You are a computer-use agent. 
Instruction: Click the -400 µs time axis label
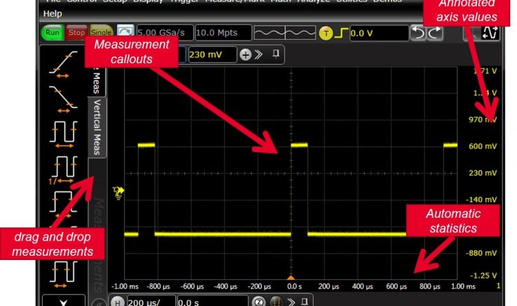[225, 287]
